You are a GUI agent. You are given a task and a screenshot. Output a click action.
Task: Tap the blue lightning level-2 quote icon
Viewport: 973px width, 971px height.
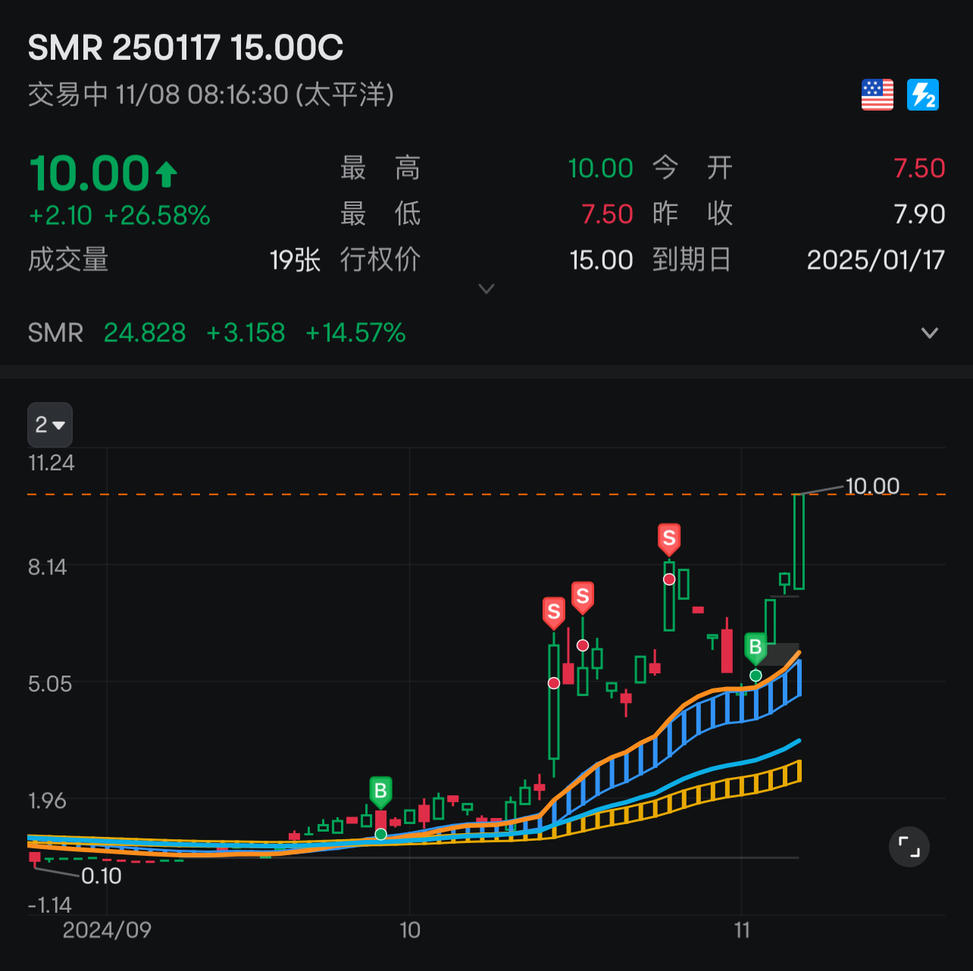[923, 95]
